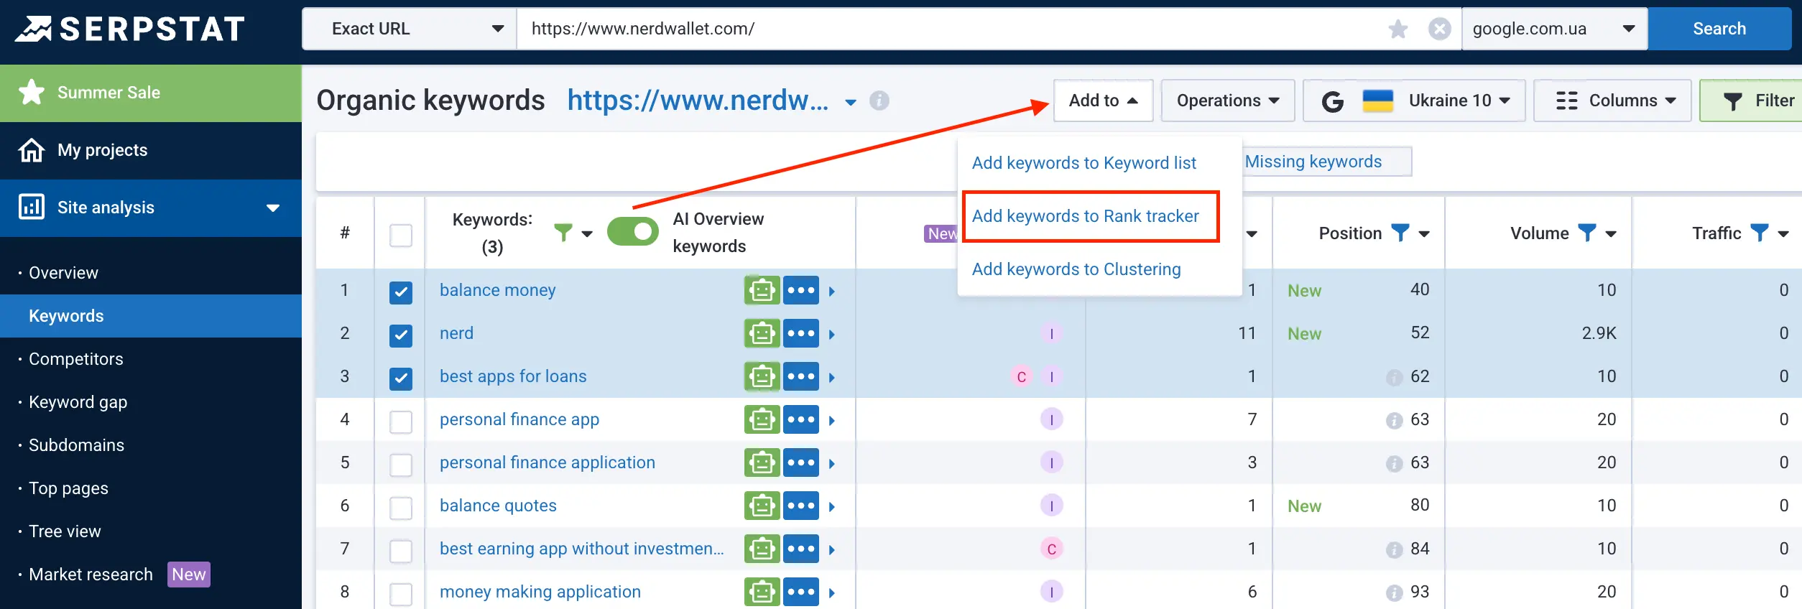Open the Ukraine 10 region dropdown
Image resolution: width=1802 pixels, height=609 pixels.
click(1414, 101)
